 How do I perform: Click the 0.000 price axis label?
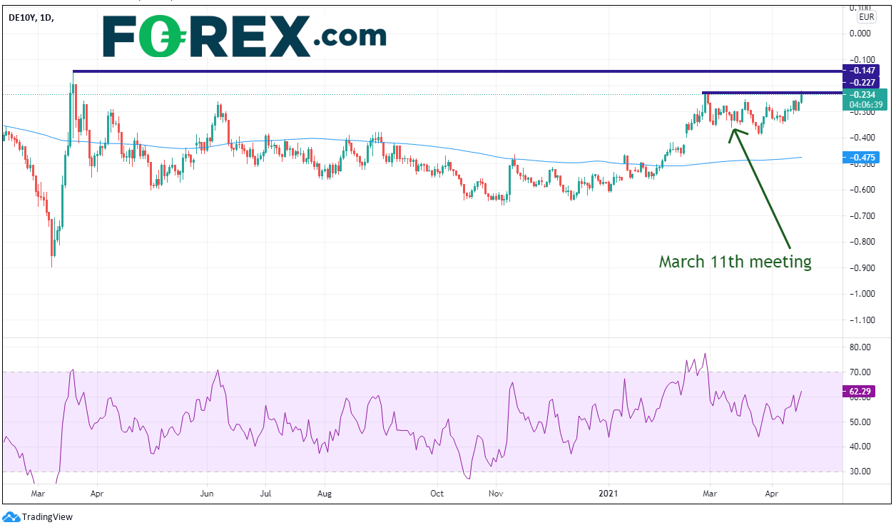865,34
